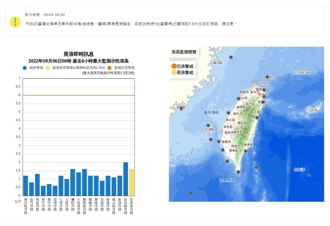Click the yellow 超過長浪警戒 legend dot

(48, 68)
